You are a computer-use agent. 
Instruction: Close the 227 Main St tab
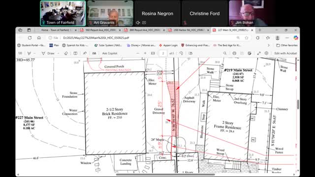click(x=252, y=30)
